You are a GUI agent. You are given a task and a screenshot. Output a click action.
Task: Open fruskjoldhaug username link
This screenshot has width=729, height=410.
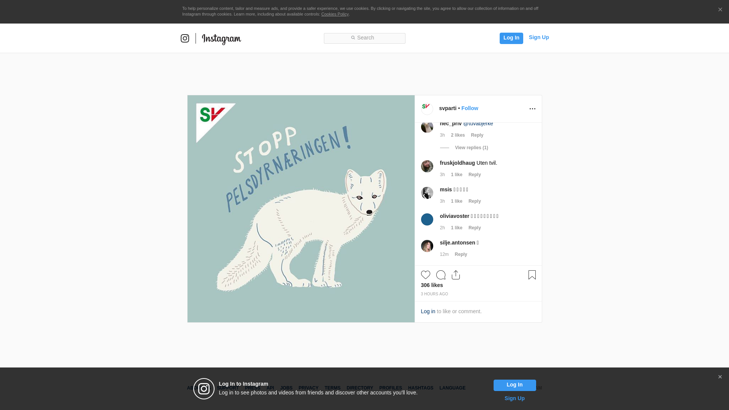pyautogui.click(x=458, y=163)
